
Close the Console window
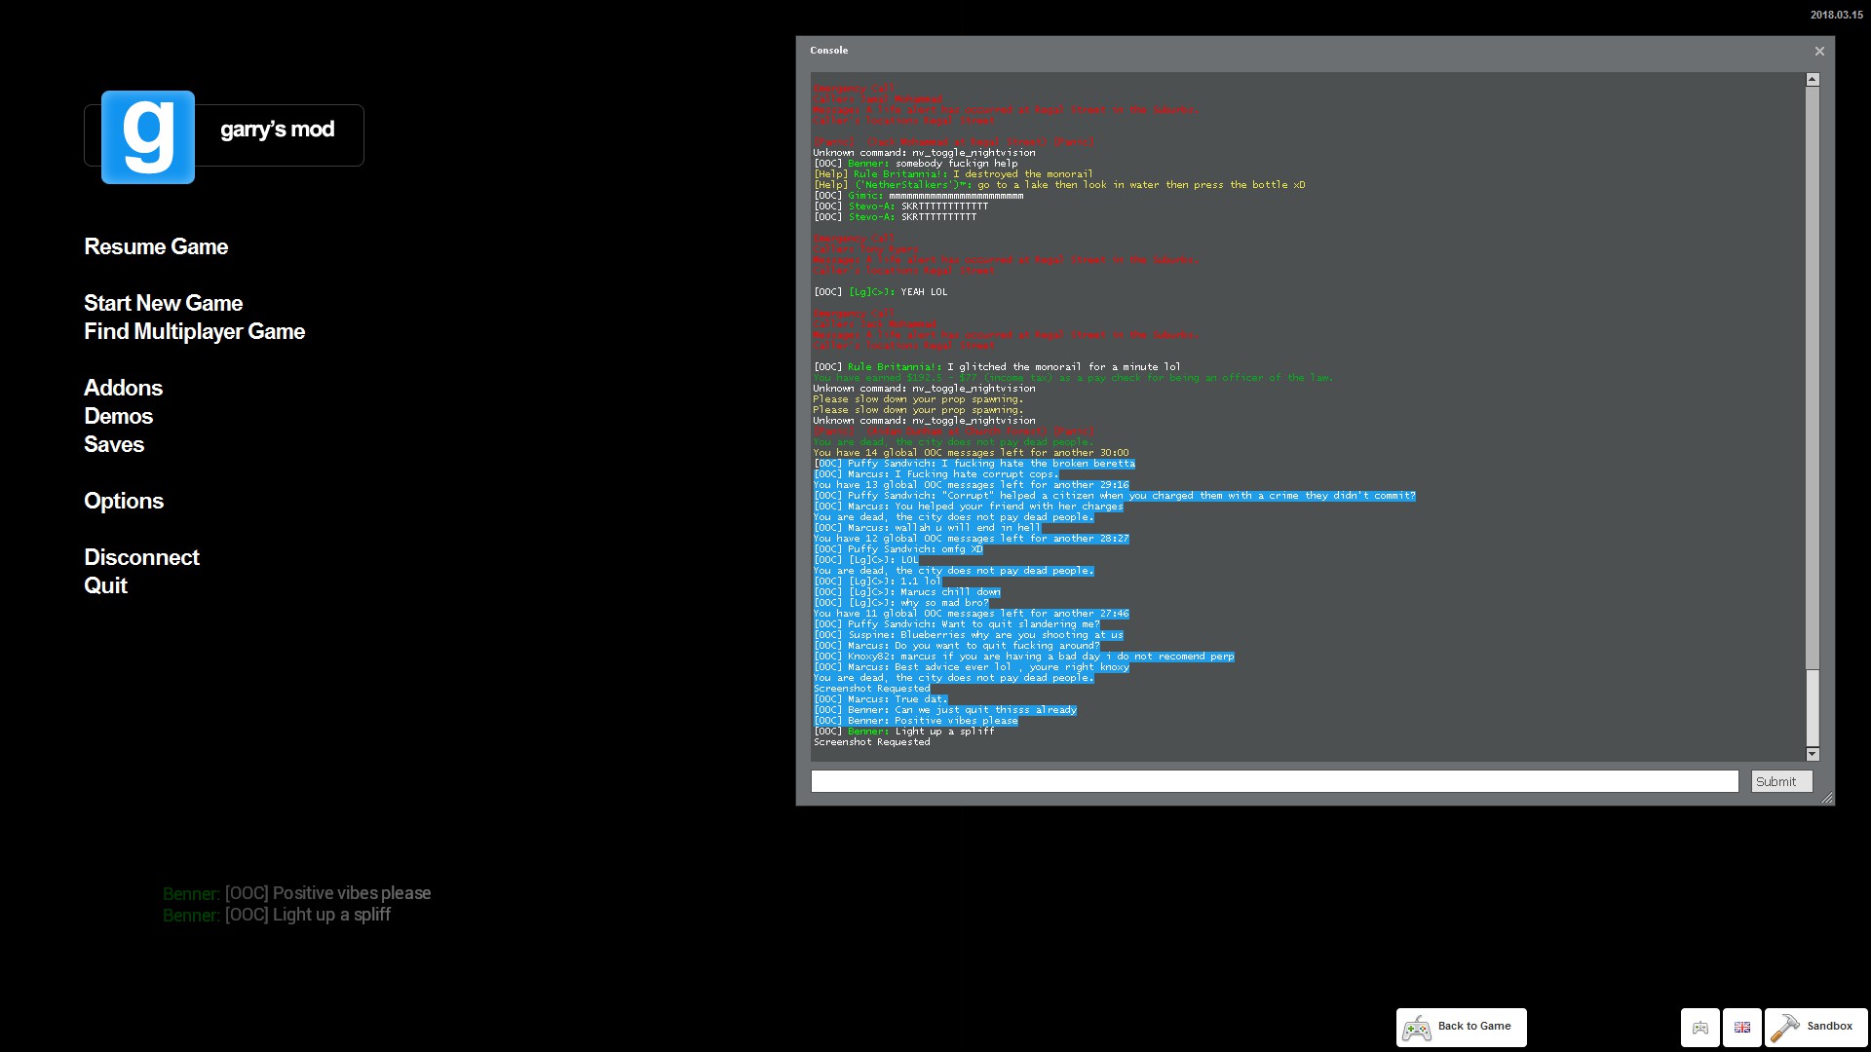coord(1819,51)
